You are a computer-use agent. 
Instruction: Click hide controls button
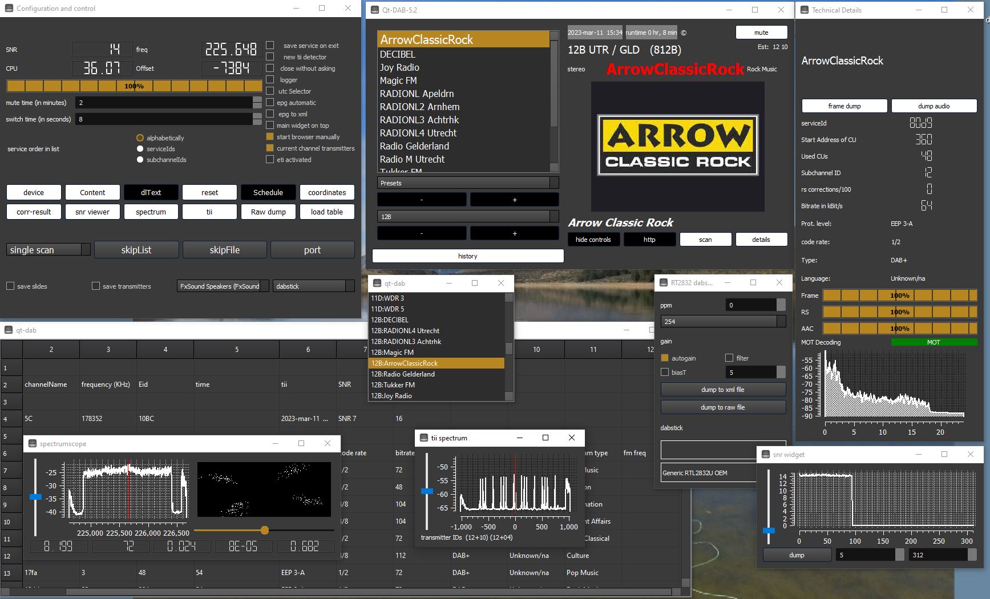tap(593, 240)
